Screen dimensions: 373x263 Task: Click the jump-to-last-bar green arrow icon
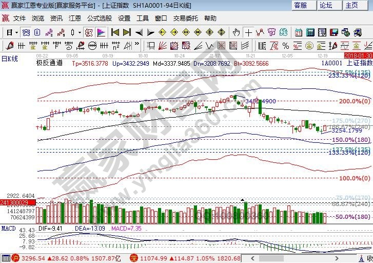127,32
